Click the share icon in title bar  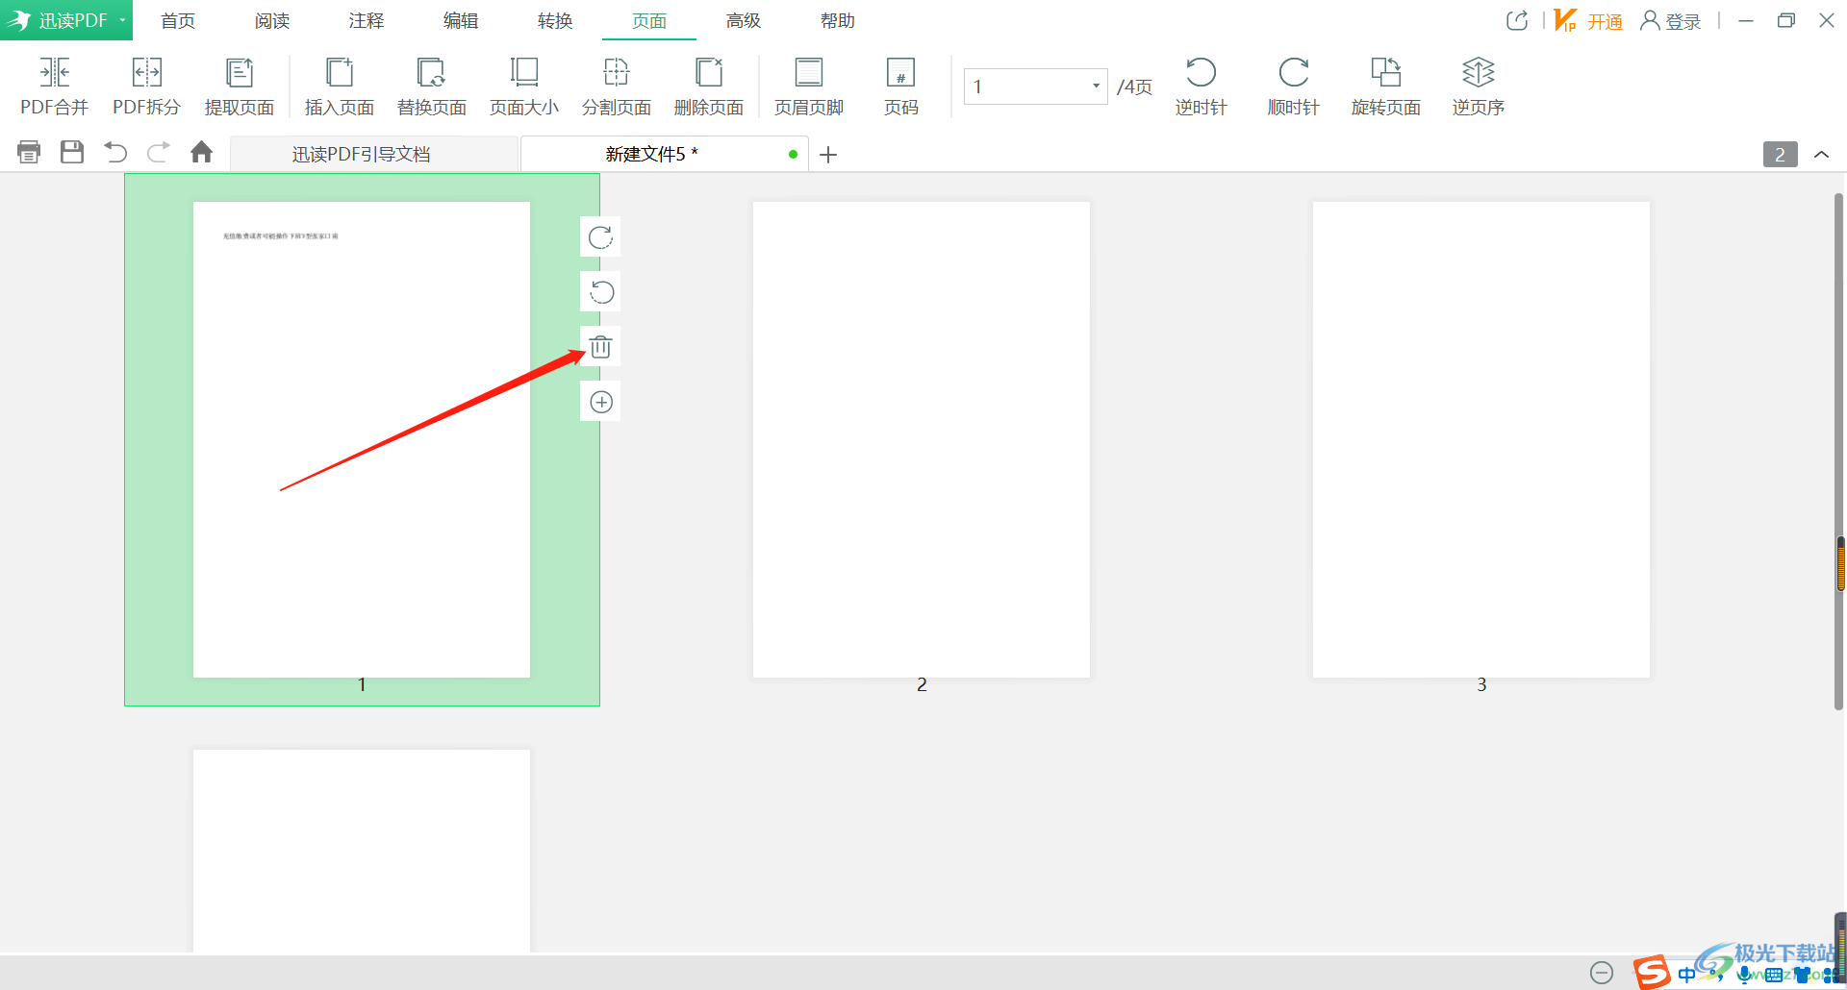point(1517,20)
